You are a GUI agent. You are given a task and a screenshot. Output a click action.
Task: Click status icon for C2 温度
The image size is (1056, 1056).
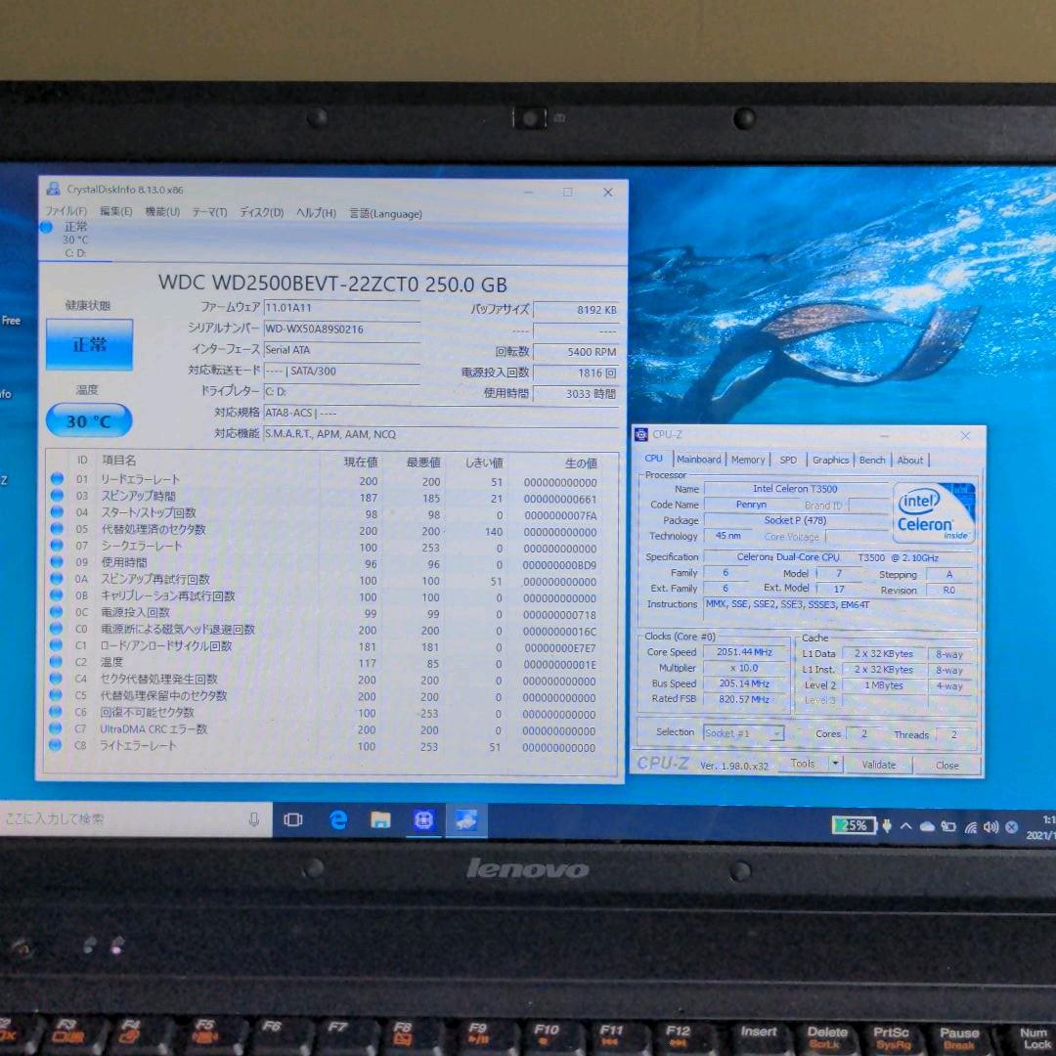tap(57, 661)
